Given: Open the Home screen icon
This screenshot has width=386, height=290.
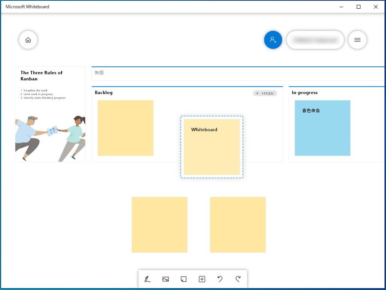Looking at the screenshot, I should click(x=28, y=39).
